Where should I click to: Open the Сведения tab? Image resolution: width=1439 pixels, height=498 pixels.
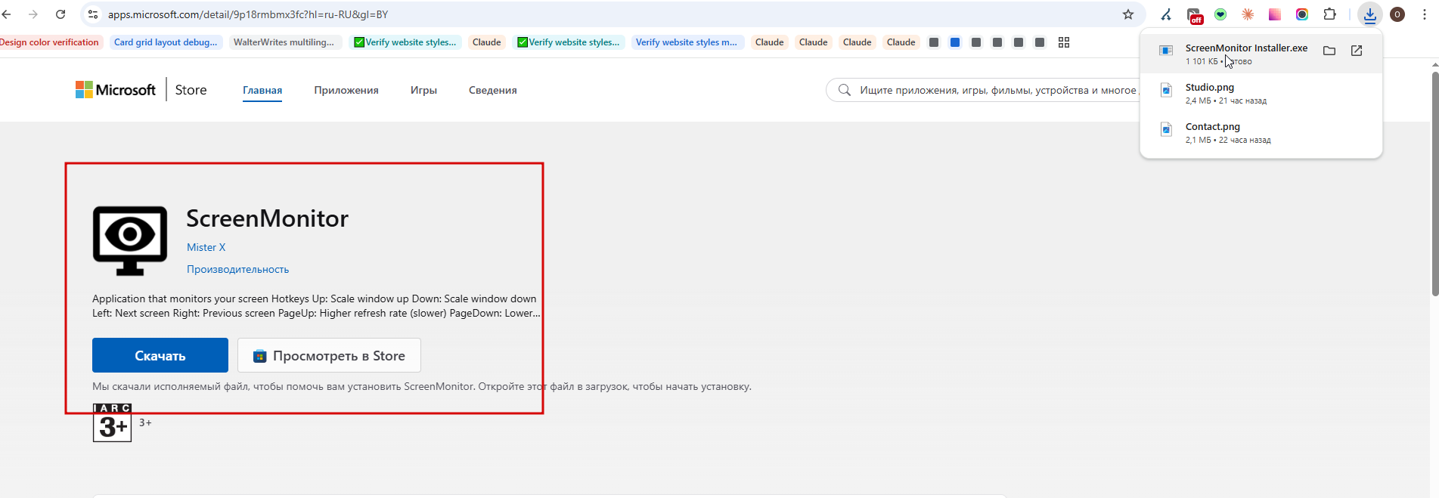[x=493, y=90]
